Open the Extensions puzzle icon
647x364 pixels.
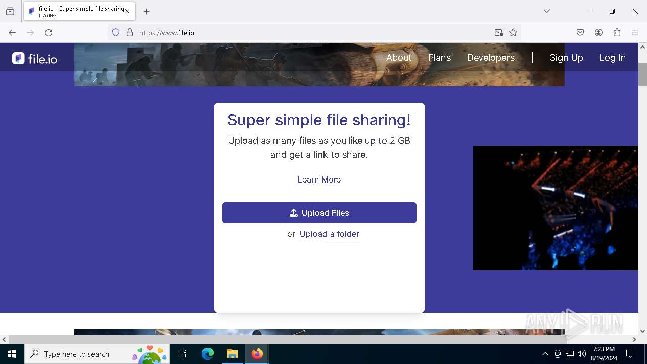(x=617, y=33)
